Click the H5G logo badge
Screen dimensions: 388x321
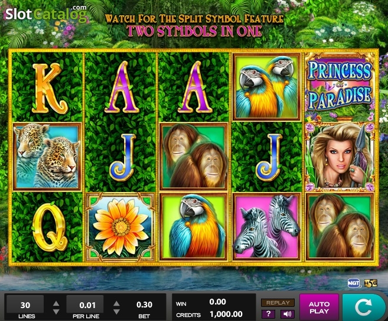[370, 283]
